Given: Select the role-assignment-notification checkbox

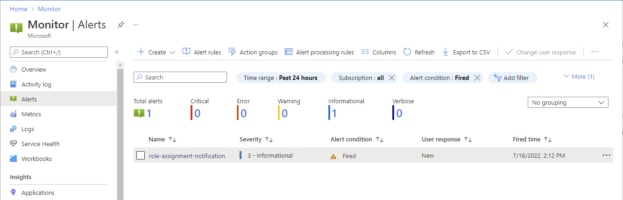Looking at the screenshot, I should (x=141, y=156).
